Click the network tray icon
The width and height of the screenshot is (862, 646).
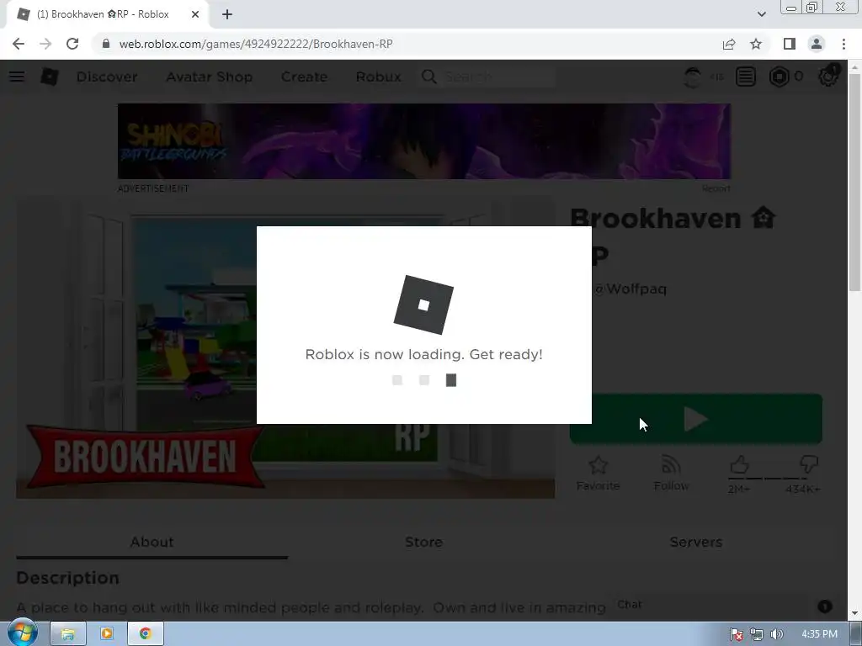coord(757,634)
